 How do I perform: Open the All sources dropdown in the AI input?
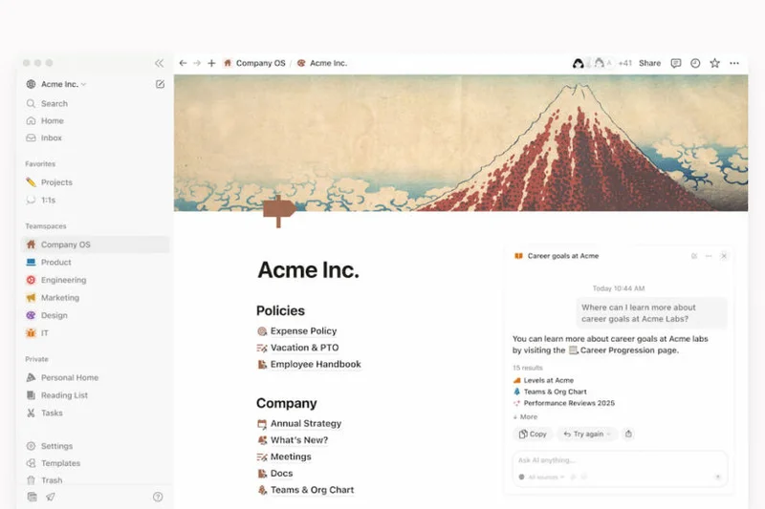(542, 477)
